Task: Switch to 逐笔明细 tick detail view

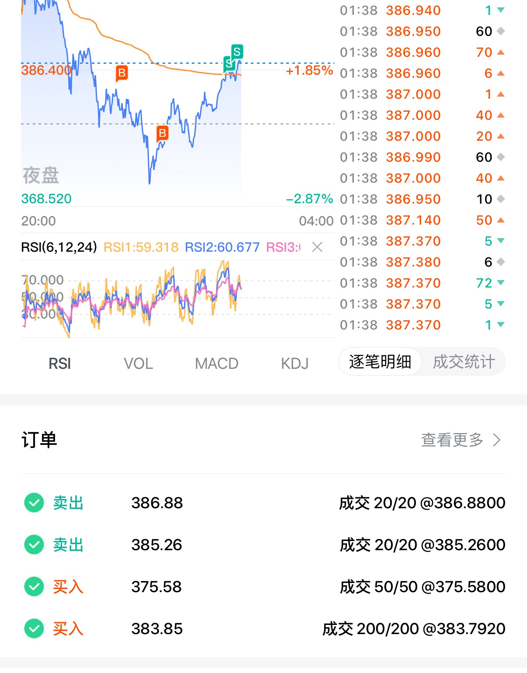Action: coord(380,362)
